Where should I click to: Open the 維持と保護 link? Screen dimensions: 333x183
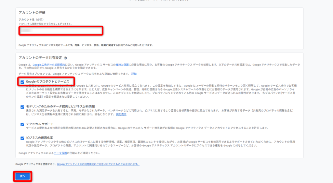tap(122, 65)
